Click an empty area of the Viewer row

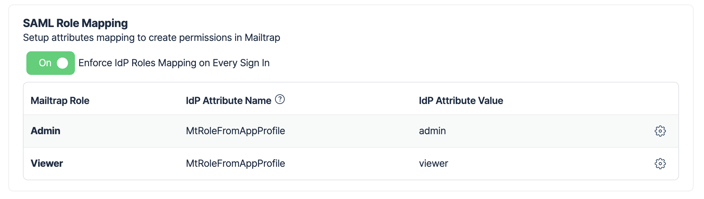coord(541,164)
